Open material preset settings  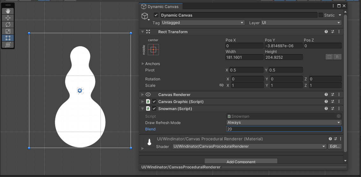[335, 139]
